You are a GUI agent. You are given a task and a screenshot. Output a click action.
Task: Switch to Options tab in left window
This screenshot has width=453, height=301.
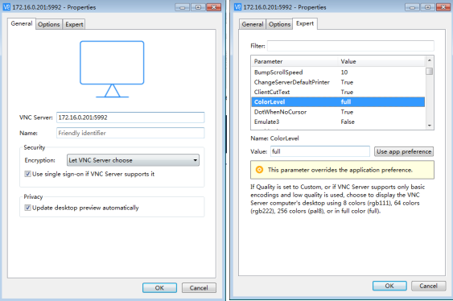click(x=49, y=24)
